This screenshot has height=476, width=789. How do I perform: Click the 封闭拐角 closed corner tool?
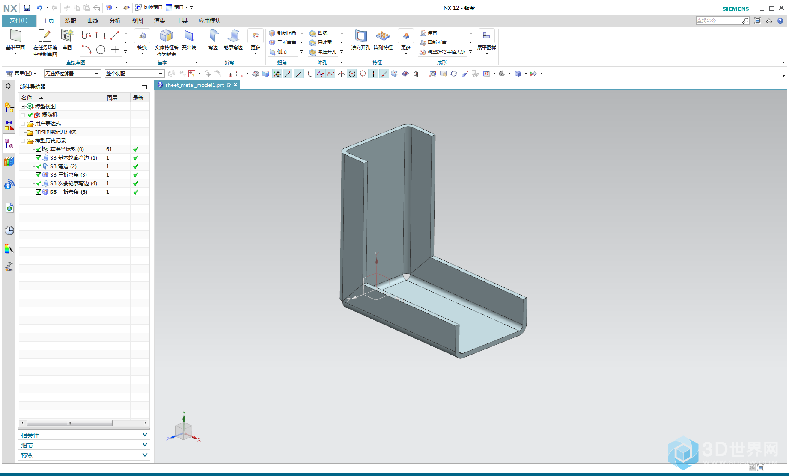(x=283, y=33)
